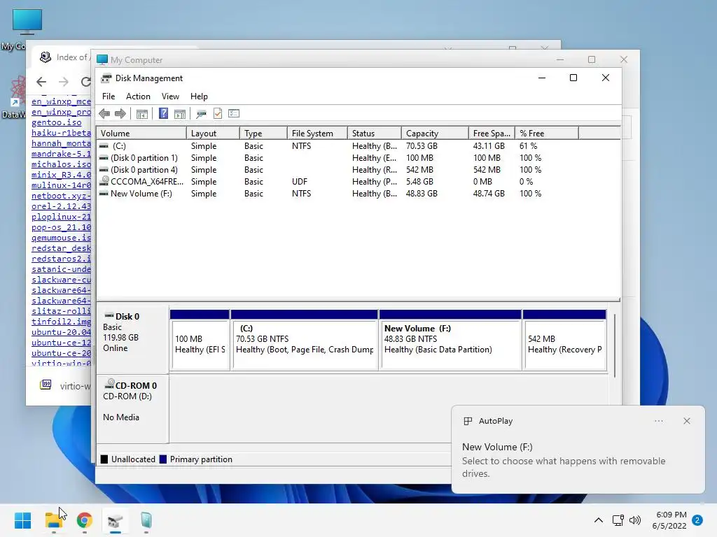Toggle Show/Hide Console Tree toolbar icon
This screenshot has width=717, height=537.
pyautogui.click(x=141, y=114)
